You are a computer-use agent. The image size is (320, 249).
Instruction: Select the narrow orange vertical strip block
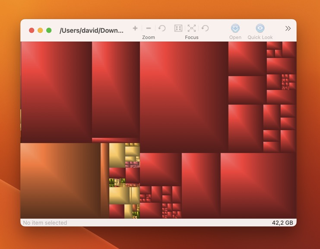pyautogui.click(x=105, y=181)
